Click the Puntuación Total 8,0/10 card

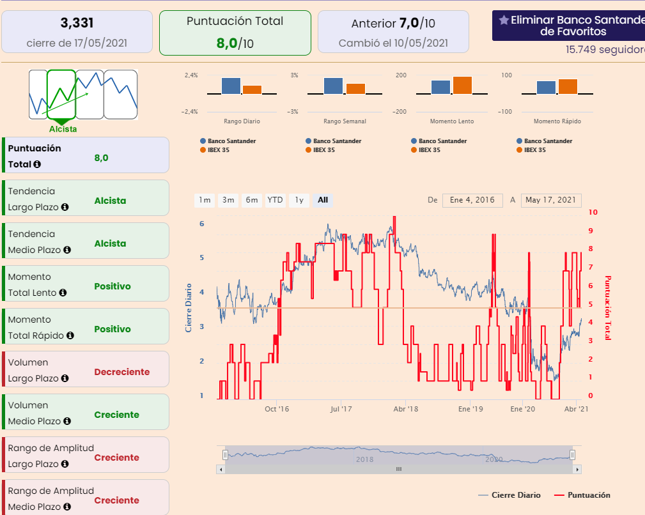coord(235,33)
